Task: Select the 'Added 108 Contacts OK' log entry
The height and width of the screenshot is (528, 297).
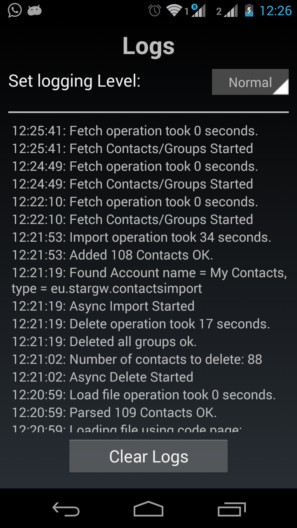Action: [112, 255]
